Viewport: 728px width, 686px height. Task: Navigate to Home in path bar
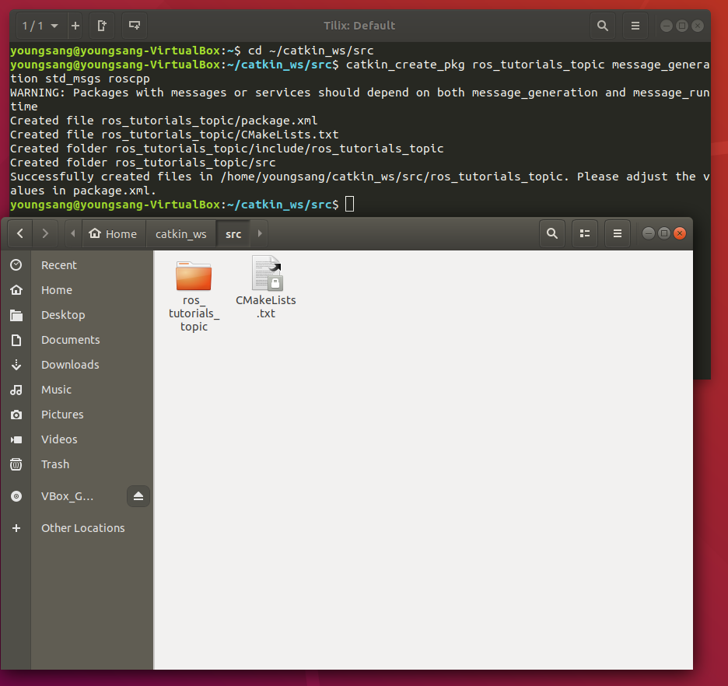point(114,233)
